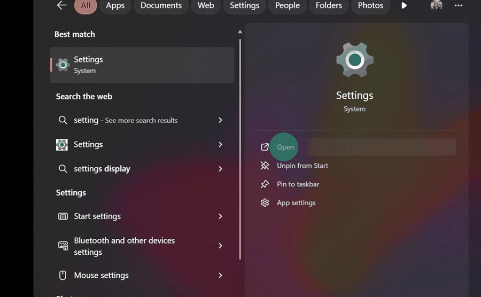Screen dimensions: 481x297
Task: Click Open to launch Settings
Action: (285, 147)
